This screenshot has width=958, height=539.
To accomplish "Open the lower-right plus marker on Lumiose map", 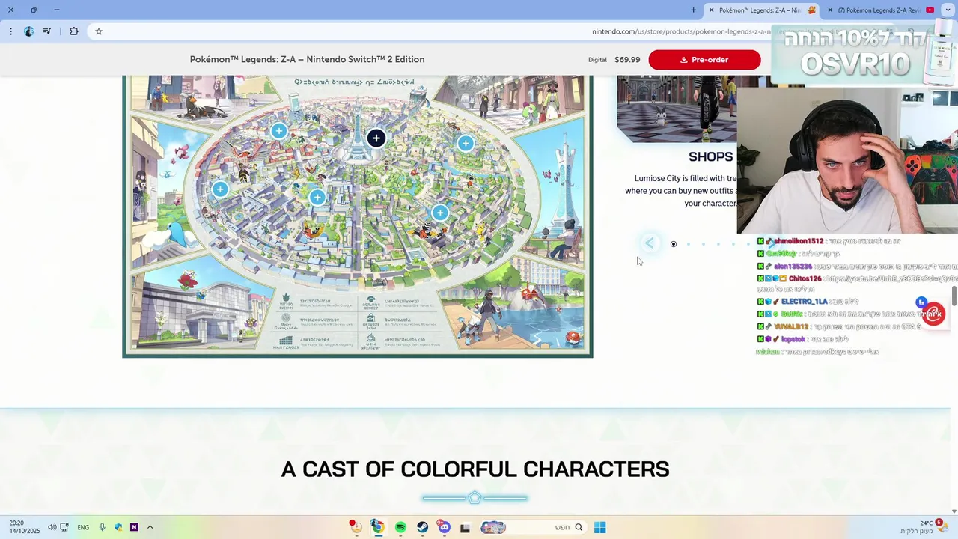I will coord(440,213).
